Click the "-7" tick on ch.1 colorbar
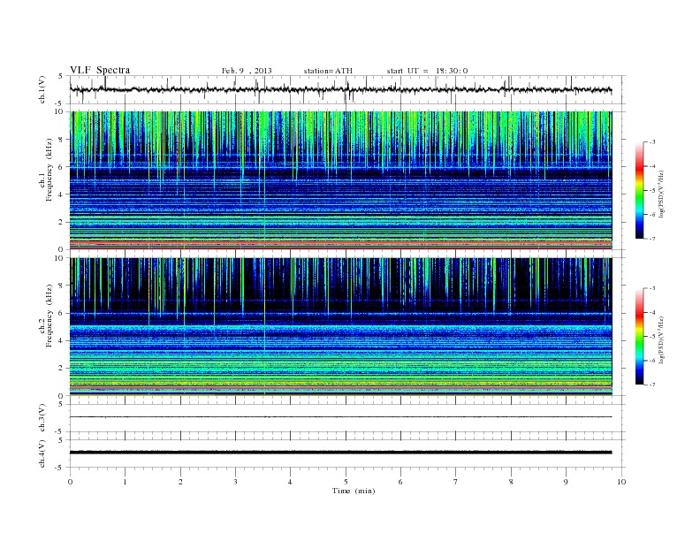 pos(652,239)
